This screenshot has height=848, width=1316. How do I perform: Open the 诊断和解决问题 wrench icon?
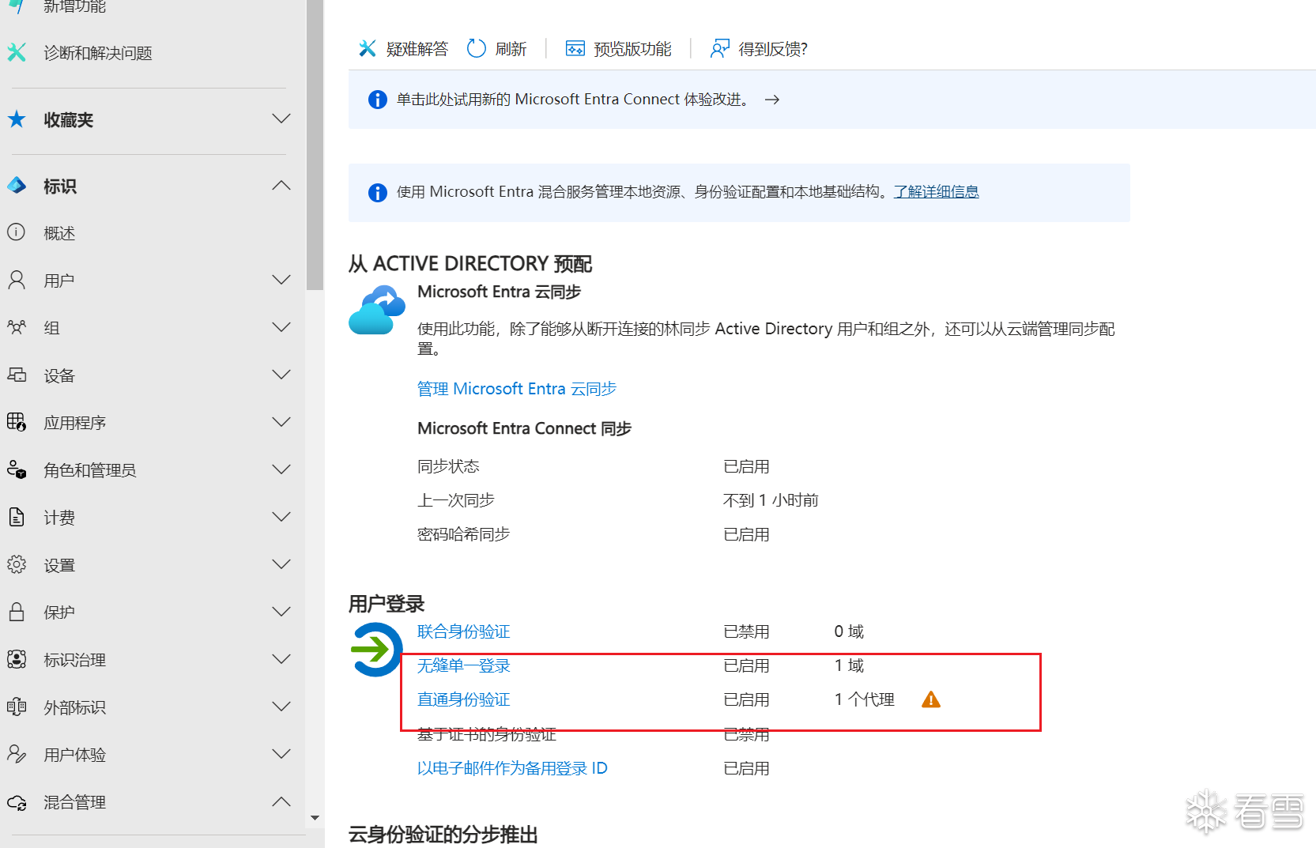click(x=17, y=52)
